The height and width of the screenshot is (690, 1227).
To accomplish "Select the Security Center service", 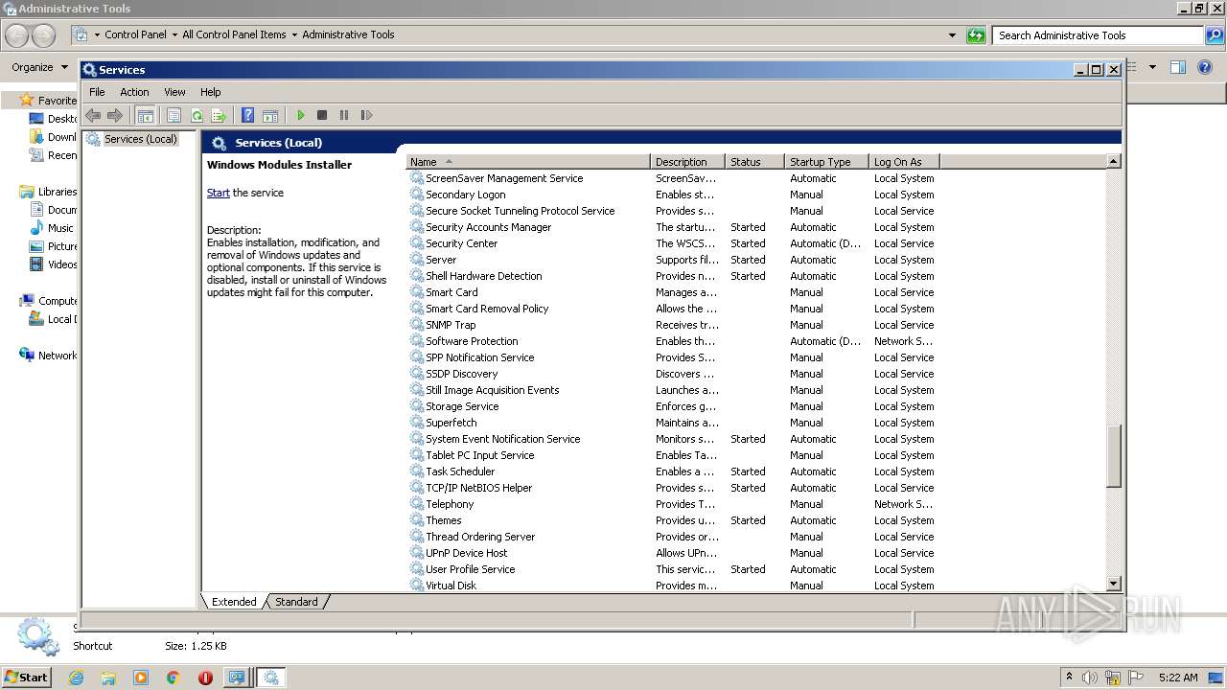I will click(673, 243).
